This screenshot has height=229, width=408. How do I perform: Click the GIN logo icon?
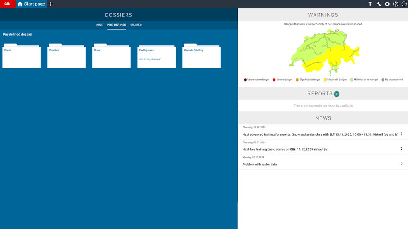tap(7, 4)
